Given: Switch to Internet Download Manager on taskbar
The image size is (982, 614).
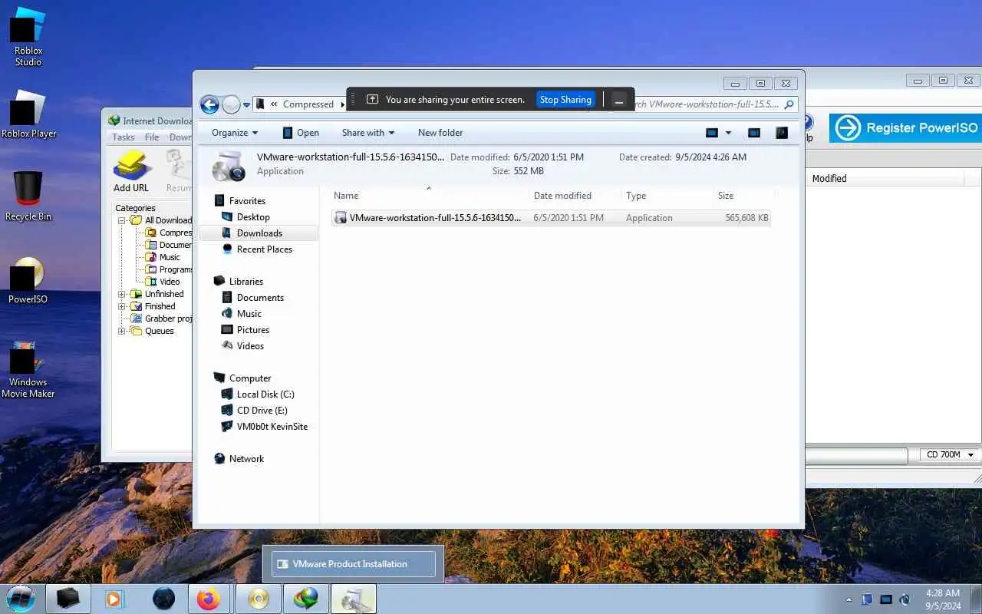Looking at the screenshot, I should click(306, 599).
